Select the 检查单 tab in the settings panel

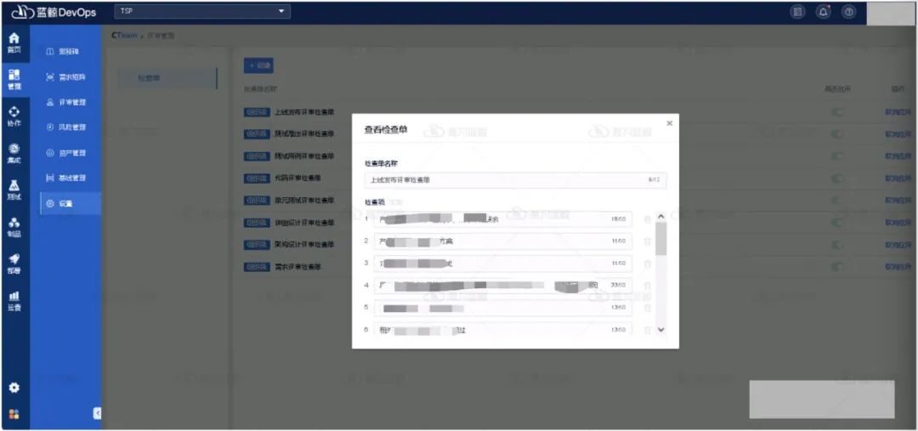click(x=167, y=78)
